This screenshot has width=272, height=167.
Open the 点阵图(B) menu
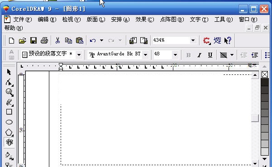tap(172, 20)
